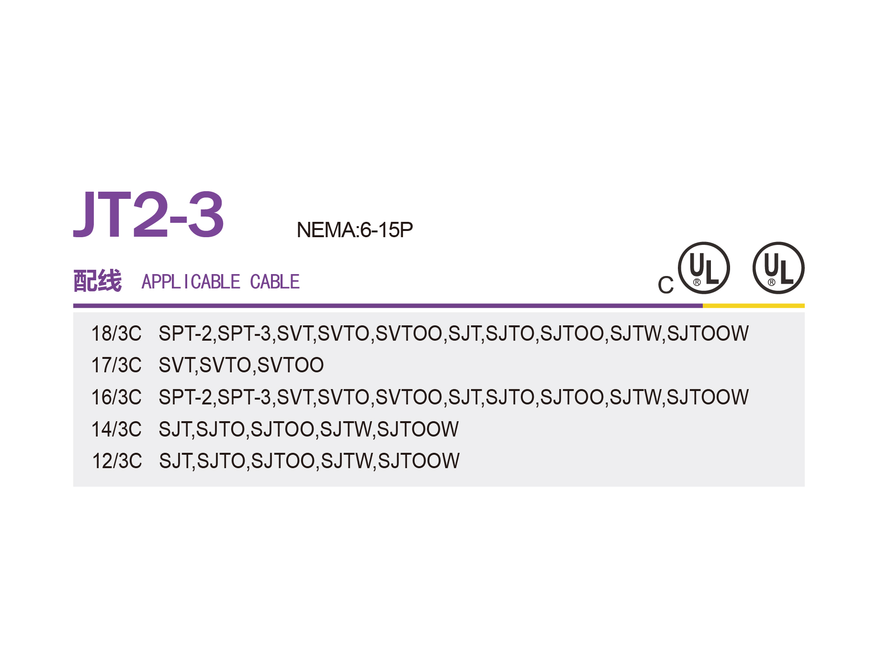The image size is (878, 667).
Task: Click SVT,SVTO,SVTOO cable types text
Action: (241, 365)
